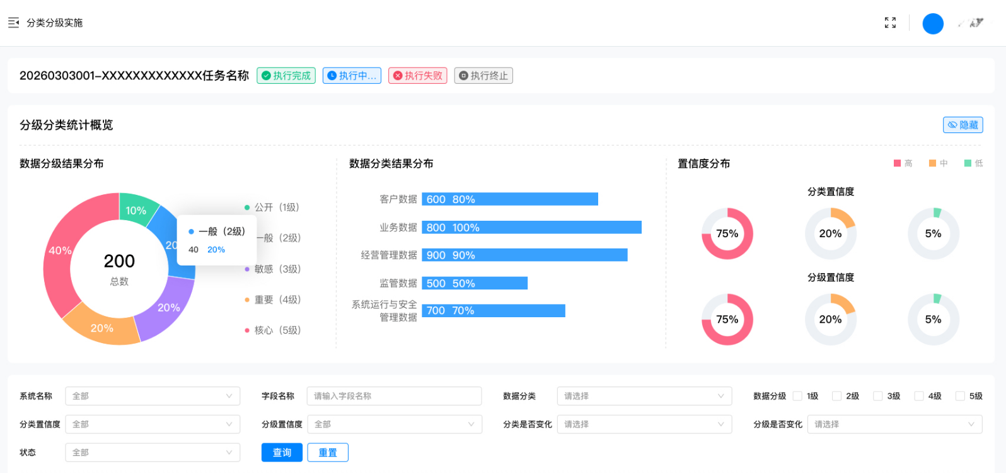Click the 执行失败 status tag
Screen dimensions: 1006x473
(417, 76)
